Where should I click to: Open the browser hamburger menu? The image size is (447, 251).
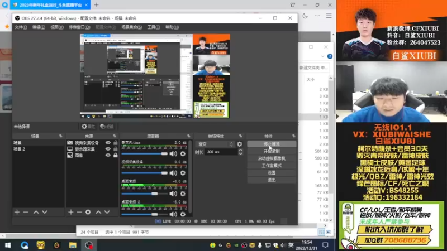click(x=329, y=16)
